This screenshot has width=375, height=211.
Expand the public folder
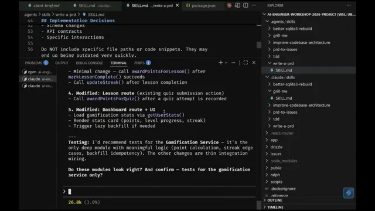(309, 168)
